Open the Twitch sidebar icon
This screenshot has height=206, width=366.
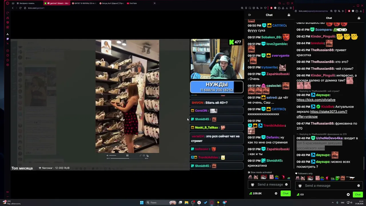(8, 39)
